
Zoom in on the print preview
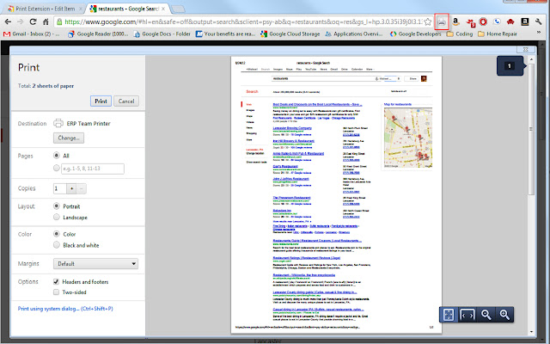point(504,315)
